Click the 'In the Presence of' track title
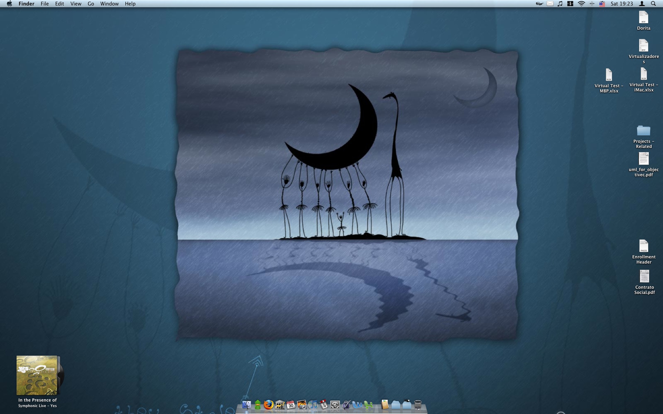Screen dimensions: 663x414 tap(37, 400)
